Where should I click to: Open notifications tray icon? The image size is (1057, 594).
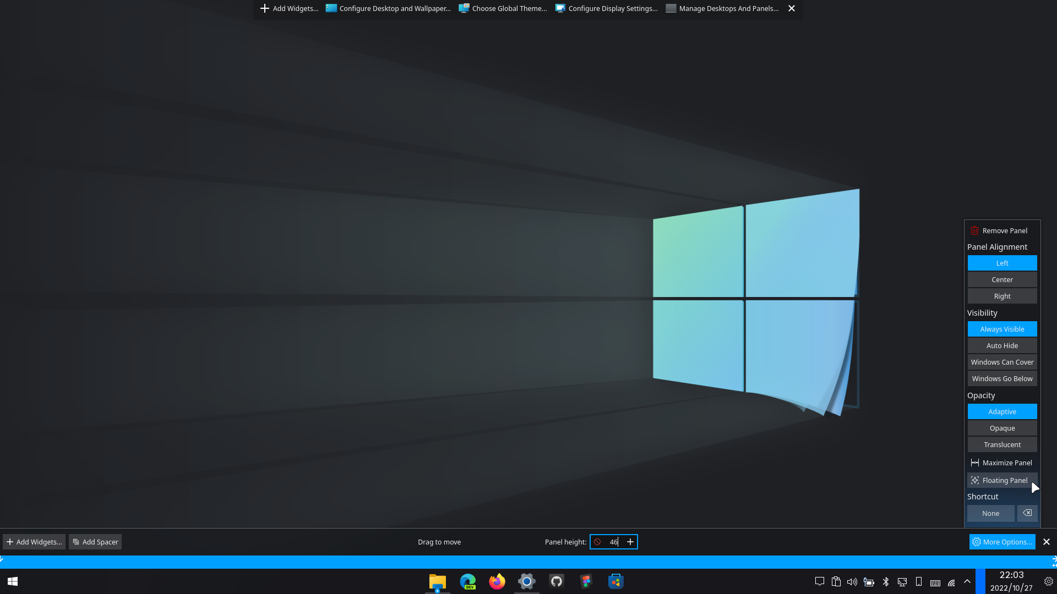coord(820,582)
